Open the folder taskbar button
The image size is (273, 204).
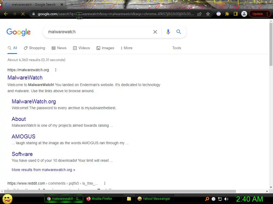coord(129,199)
